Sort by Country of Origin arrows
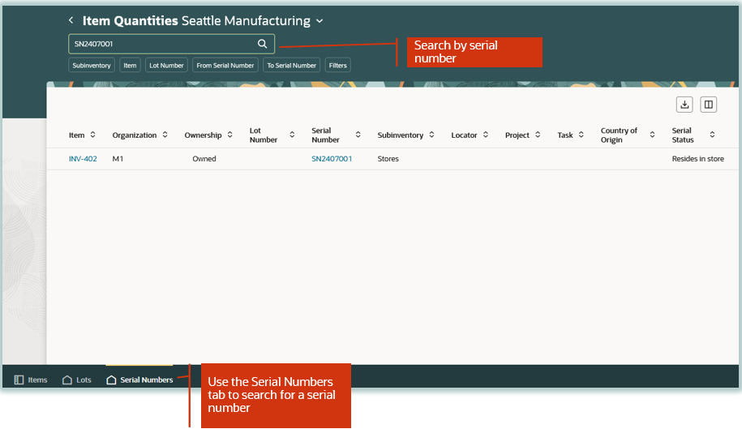742x429 pixels. point(652,135)
